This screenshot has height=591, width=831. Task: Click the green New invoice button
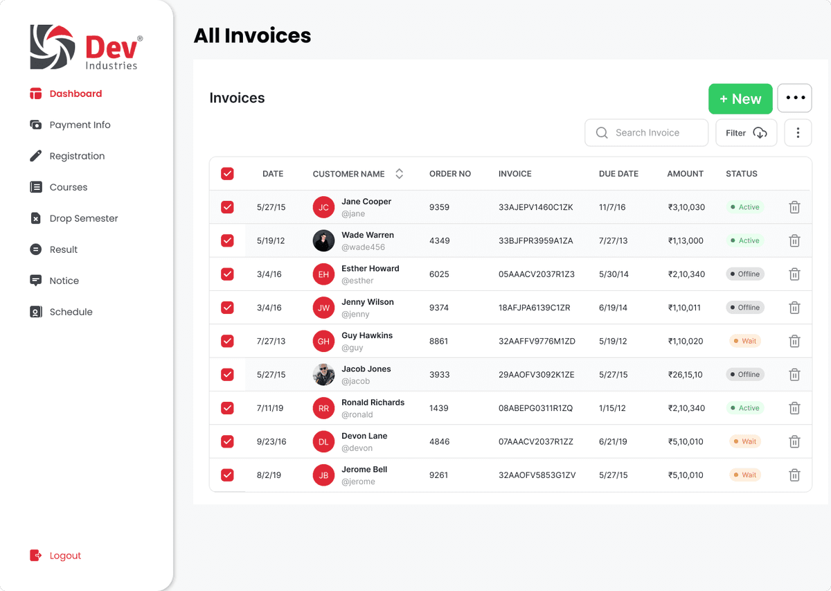click(x=740, y=99)
